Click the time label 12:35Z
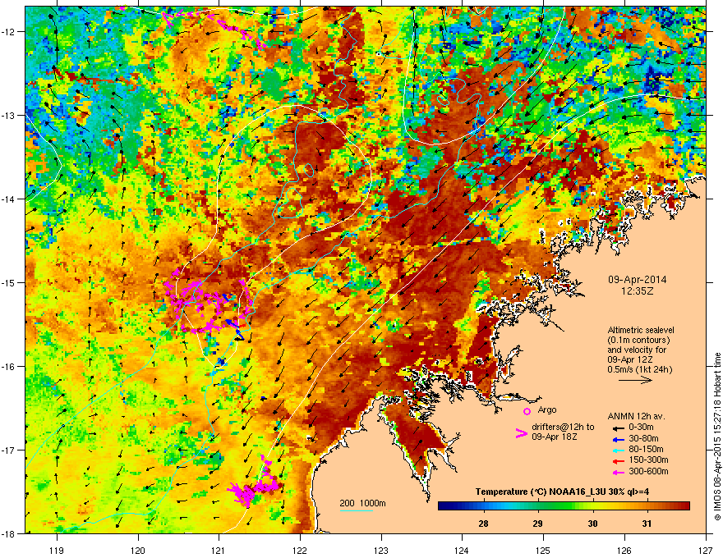Viewport: 723px width, 558px height. [x=638, y=291]
